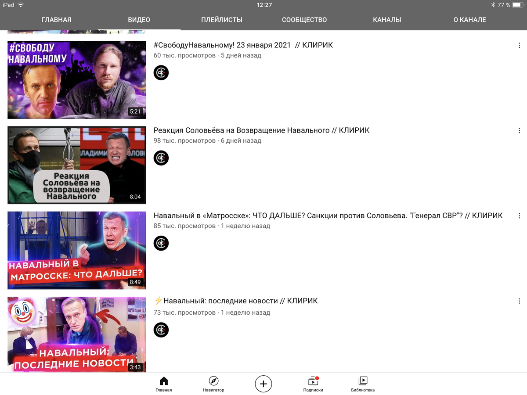The width and height of the screenshot is (527, 395).
Task: Open the Навигатор explore section
Action: [213, 384]
